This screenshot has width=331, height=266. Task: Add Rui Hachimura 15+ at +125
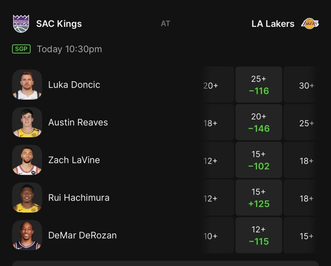(x=259, y=197)
